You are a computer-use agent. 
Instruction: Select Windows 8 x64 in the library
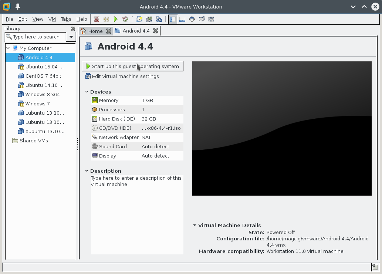[x=40, y=95]
